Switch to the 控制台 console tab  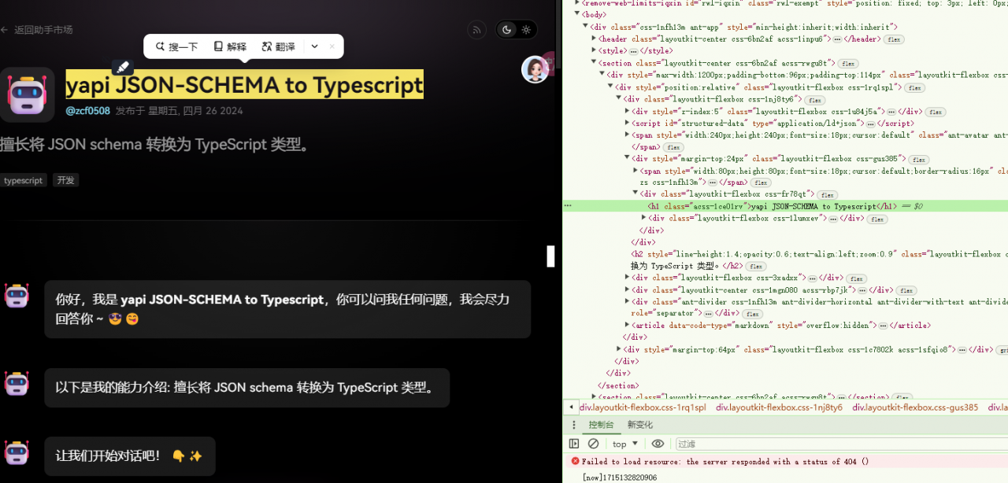tap(601, 425)
